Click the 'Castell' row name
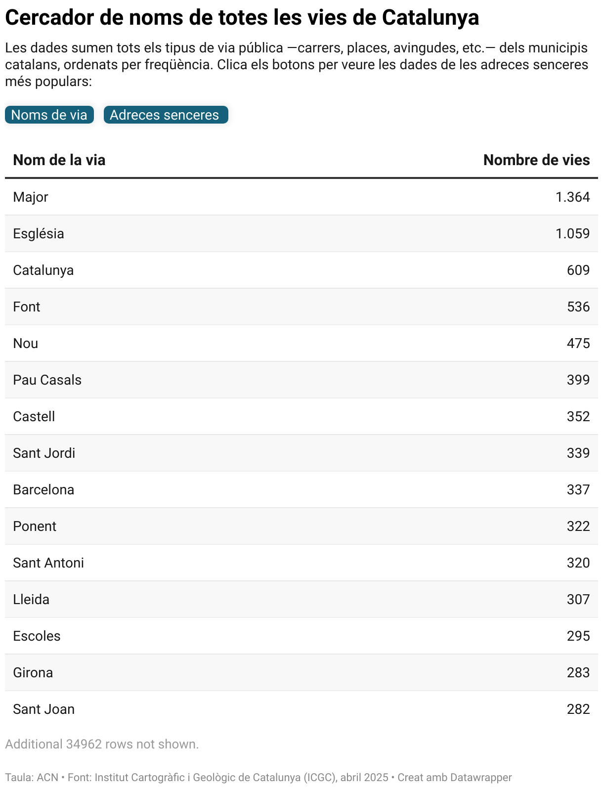The height and width of the screenshot is (789, 603). (34, 416)
